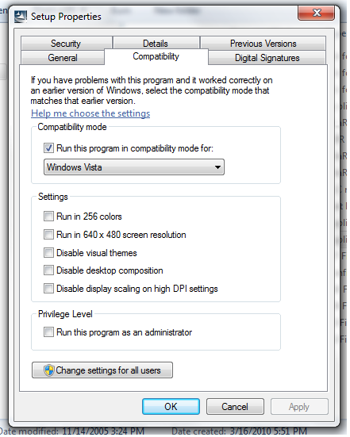Viewport: 350px width, 437px height.
Task: Click the Setup icon in title bar
Action: [x=21, y=17]
